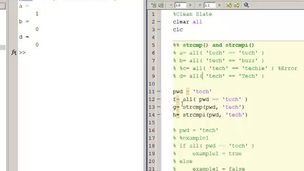The image size is (304, 171).
Task: Click the 'f= all( pwd ==' line
Action: [210, 99]
